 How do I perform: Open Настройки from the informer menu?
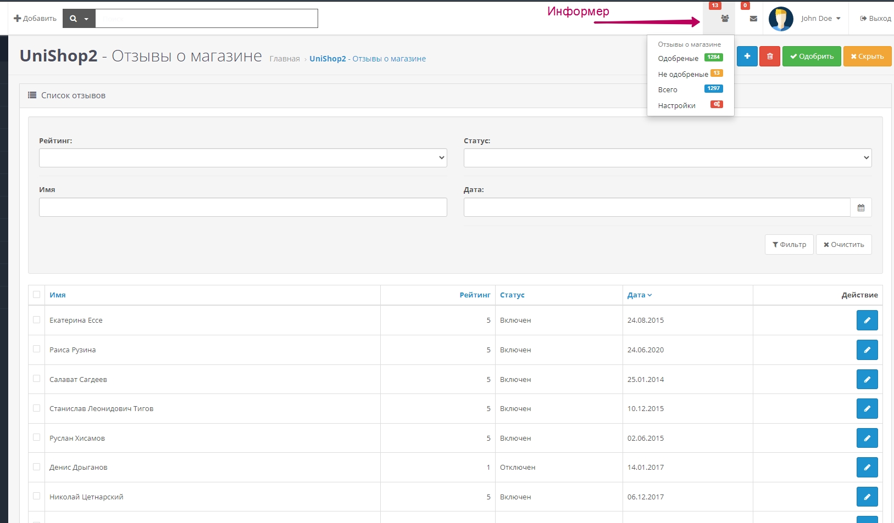(676, 105)
